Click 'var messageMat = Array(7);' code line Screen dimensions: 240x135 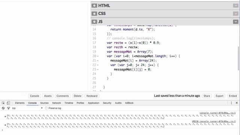[130, 52]
